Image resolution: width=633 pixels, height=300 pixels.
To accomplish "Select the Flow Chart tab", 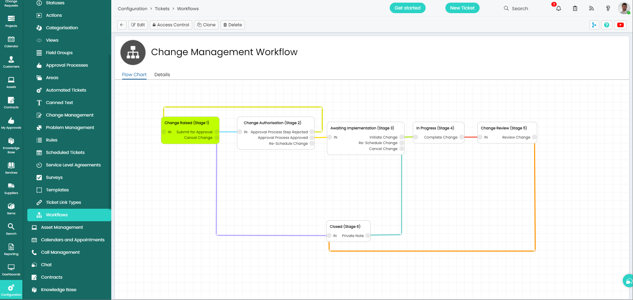I will click(134, 75).
